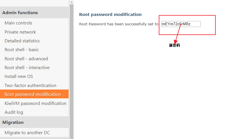Click the 新密码 annotation label
This screenshot has height=139, width=249.
coord(174,45)
